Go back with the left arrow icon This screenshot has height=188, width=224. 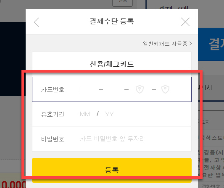click(37, 22)
